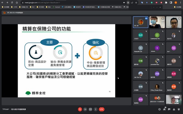183x114 pixels.
Task: Open meeting details info icon
Action: pos(160,109)
